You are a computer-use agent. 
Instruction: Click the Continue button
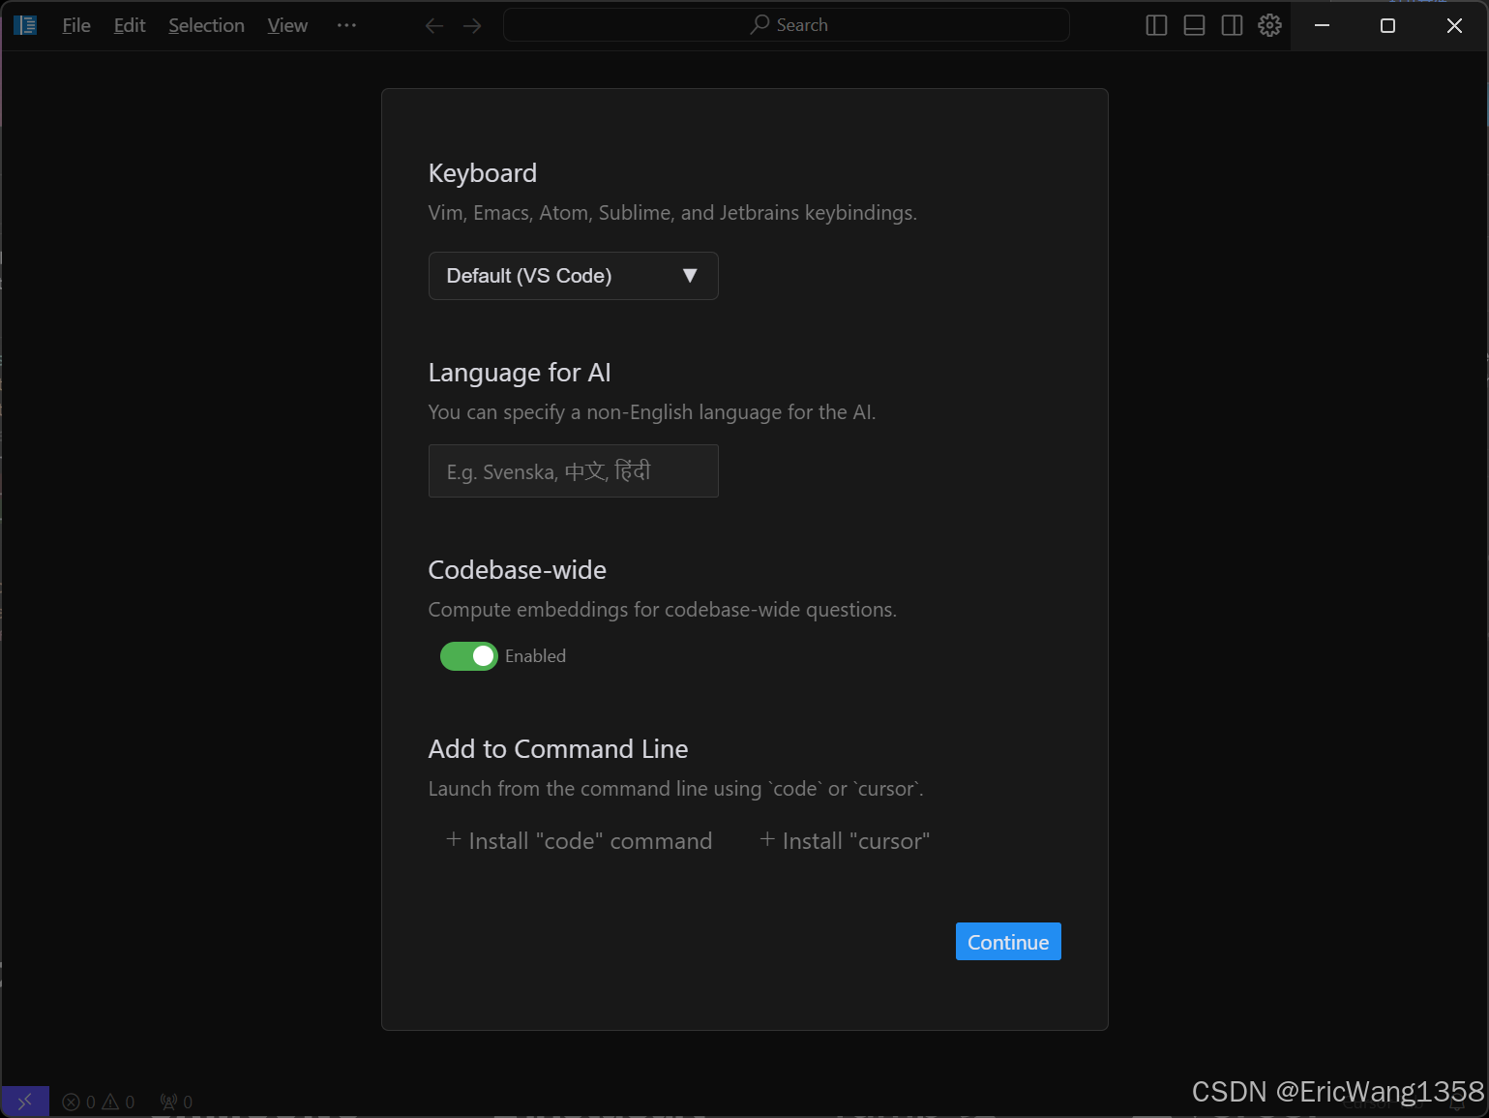(1008, 942)
